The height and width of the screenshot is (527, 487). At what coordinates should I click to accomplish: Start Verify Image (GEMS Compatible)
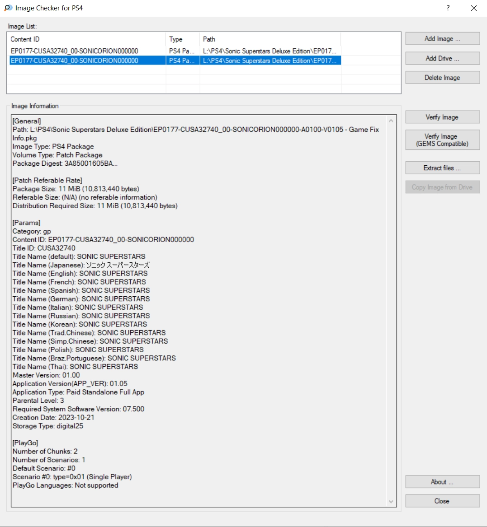[442, 140]
